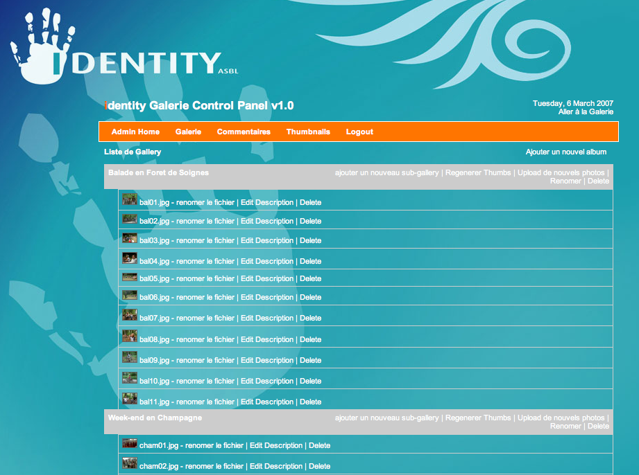Open the bal07.jpg thumbnail
The width and height of the screenshot is (639, 475).
point(130,315)
